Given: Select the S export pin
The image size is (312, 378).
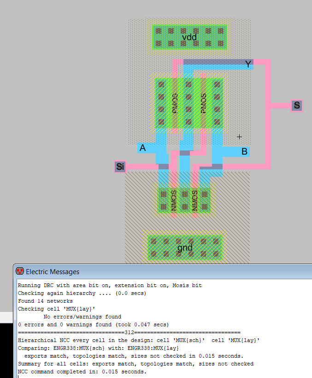Looking at the screenshot, I should point(297,105).
